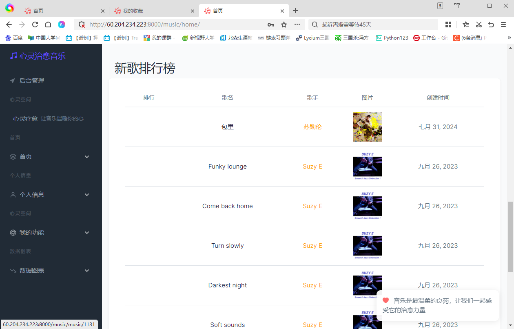
Task: Open the 中国大学M bookmark
Action: [x=44, y=38]
